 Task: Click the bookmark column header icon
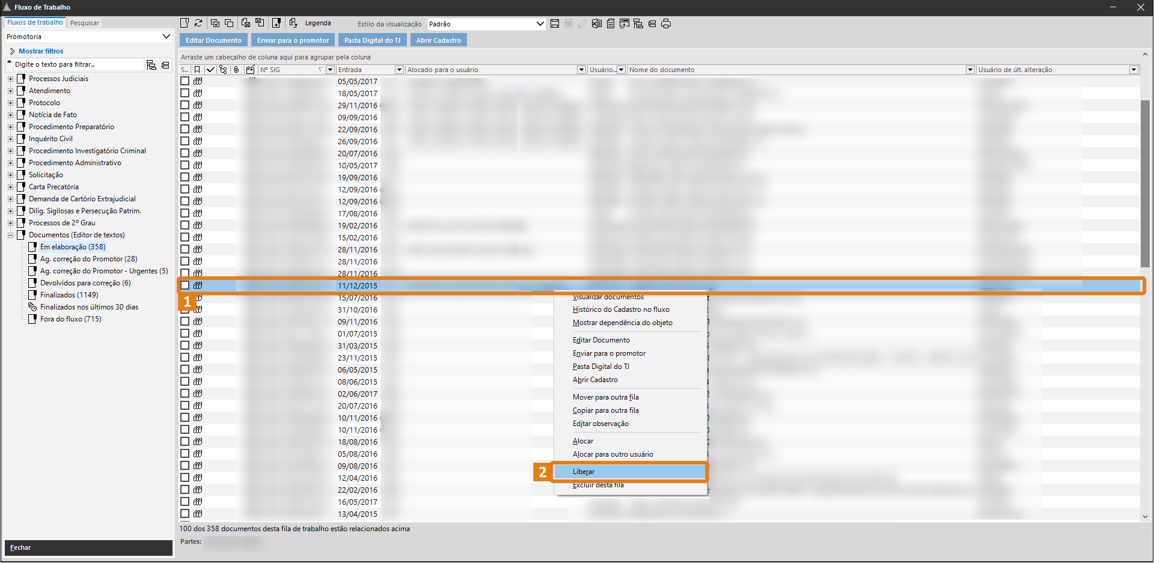[197, 69]
